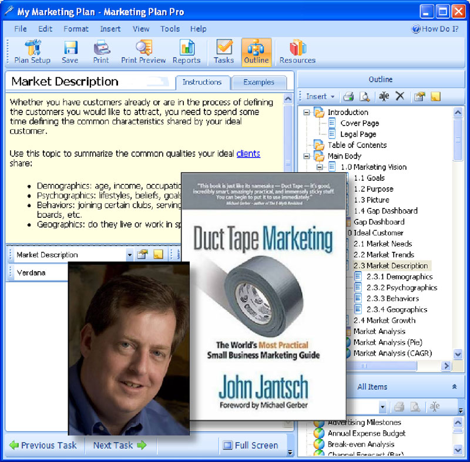This screenshot has height=462, width=470.
Task: Go to Next Task
Action: pyautogui.click(x=120, y=445)
